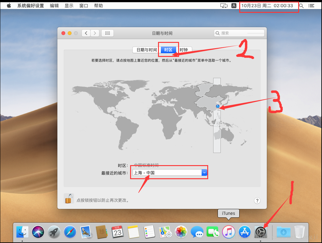Click blue location pin on map
This screenshot has height=243, width=322.
pos(218,106)
